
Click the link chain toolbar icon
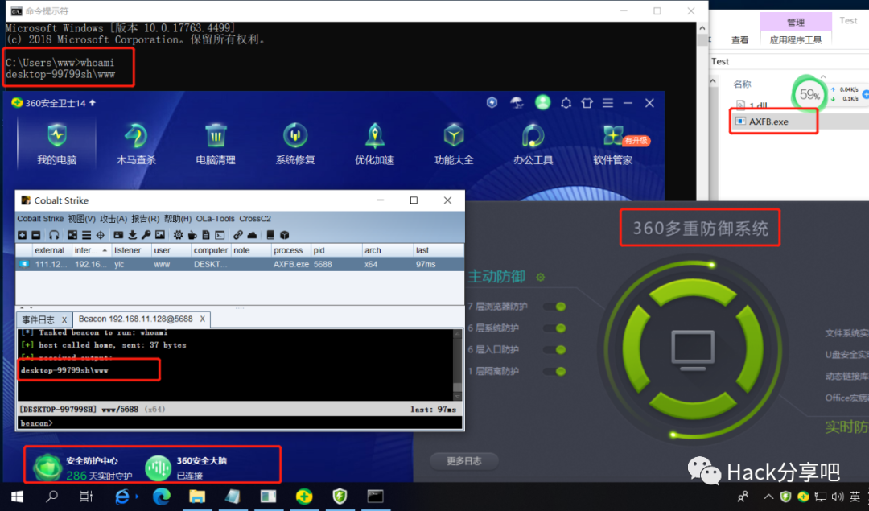coord(238,235)
